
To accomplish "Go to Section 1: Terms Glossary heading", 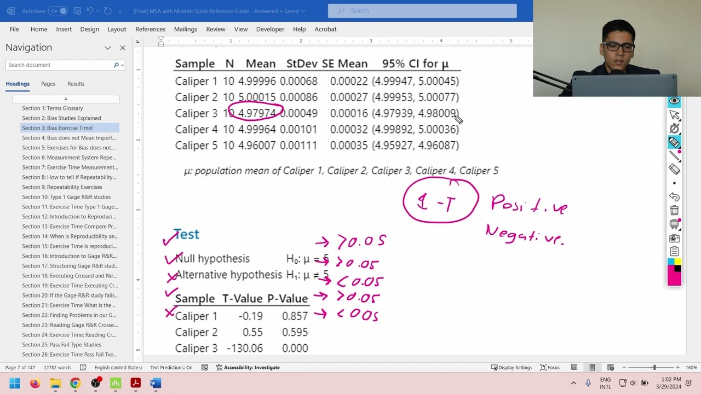I will click(53, 108).
